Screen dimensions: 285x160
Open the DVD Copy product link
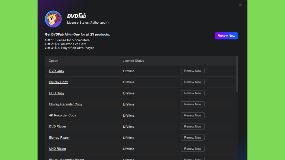pyautogui.click(x=56, y=71)
